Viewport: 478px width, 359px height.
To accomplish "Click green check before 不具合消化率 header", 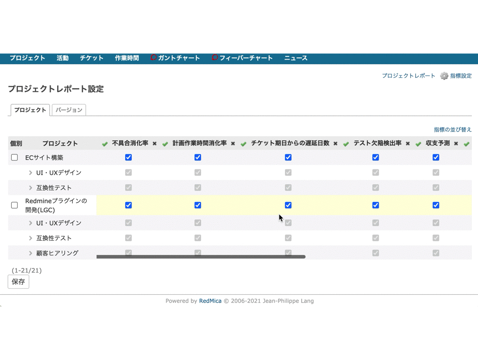I will [x=105, y=144].
